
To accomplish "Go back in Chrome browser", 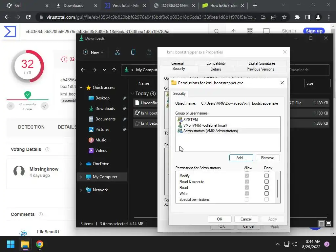I will [7, 17].
